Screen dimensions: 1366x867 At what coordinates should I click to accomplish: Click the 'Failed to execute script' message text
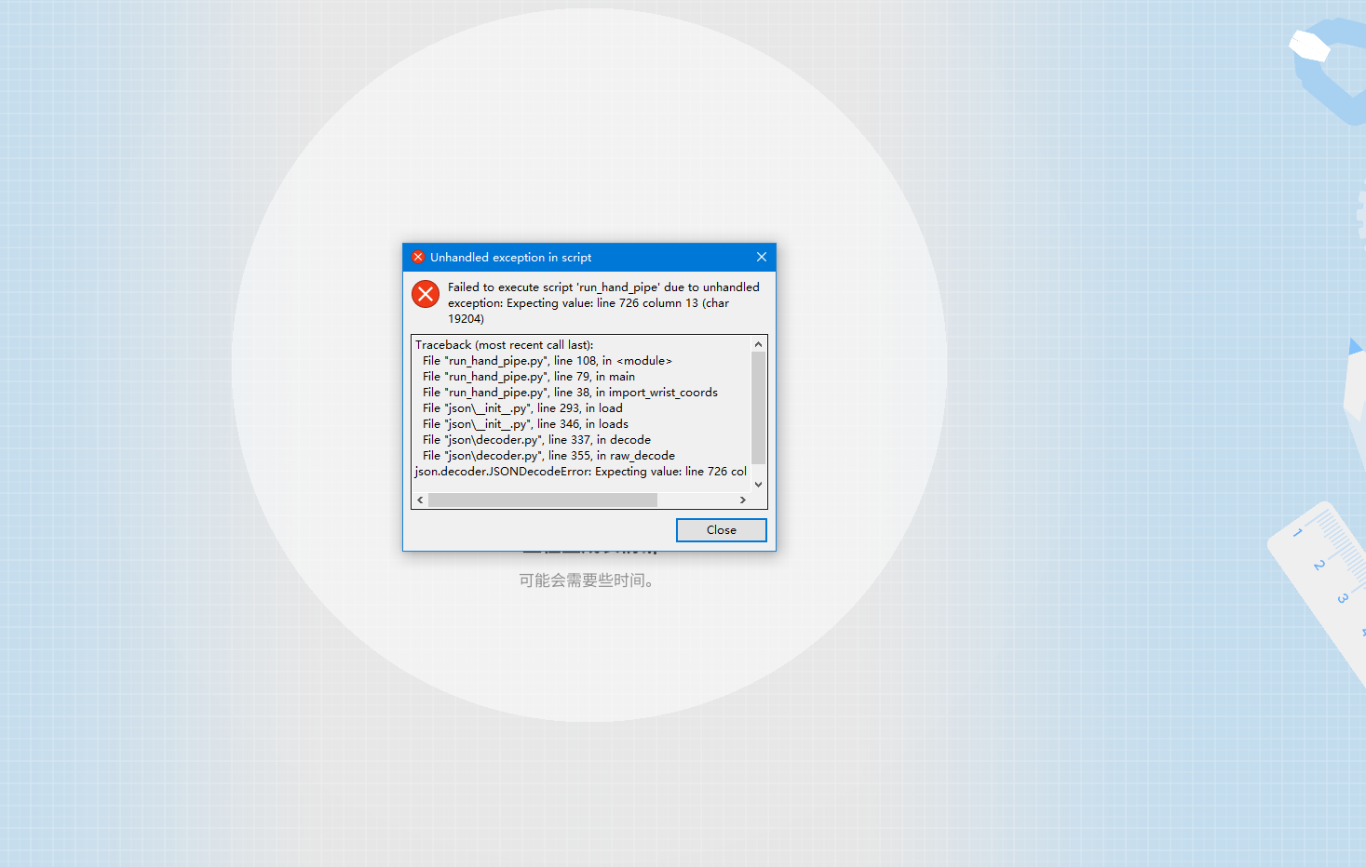pyautogui.click(x=603, y=302)
